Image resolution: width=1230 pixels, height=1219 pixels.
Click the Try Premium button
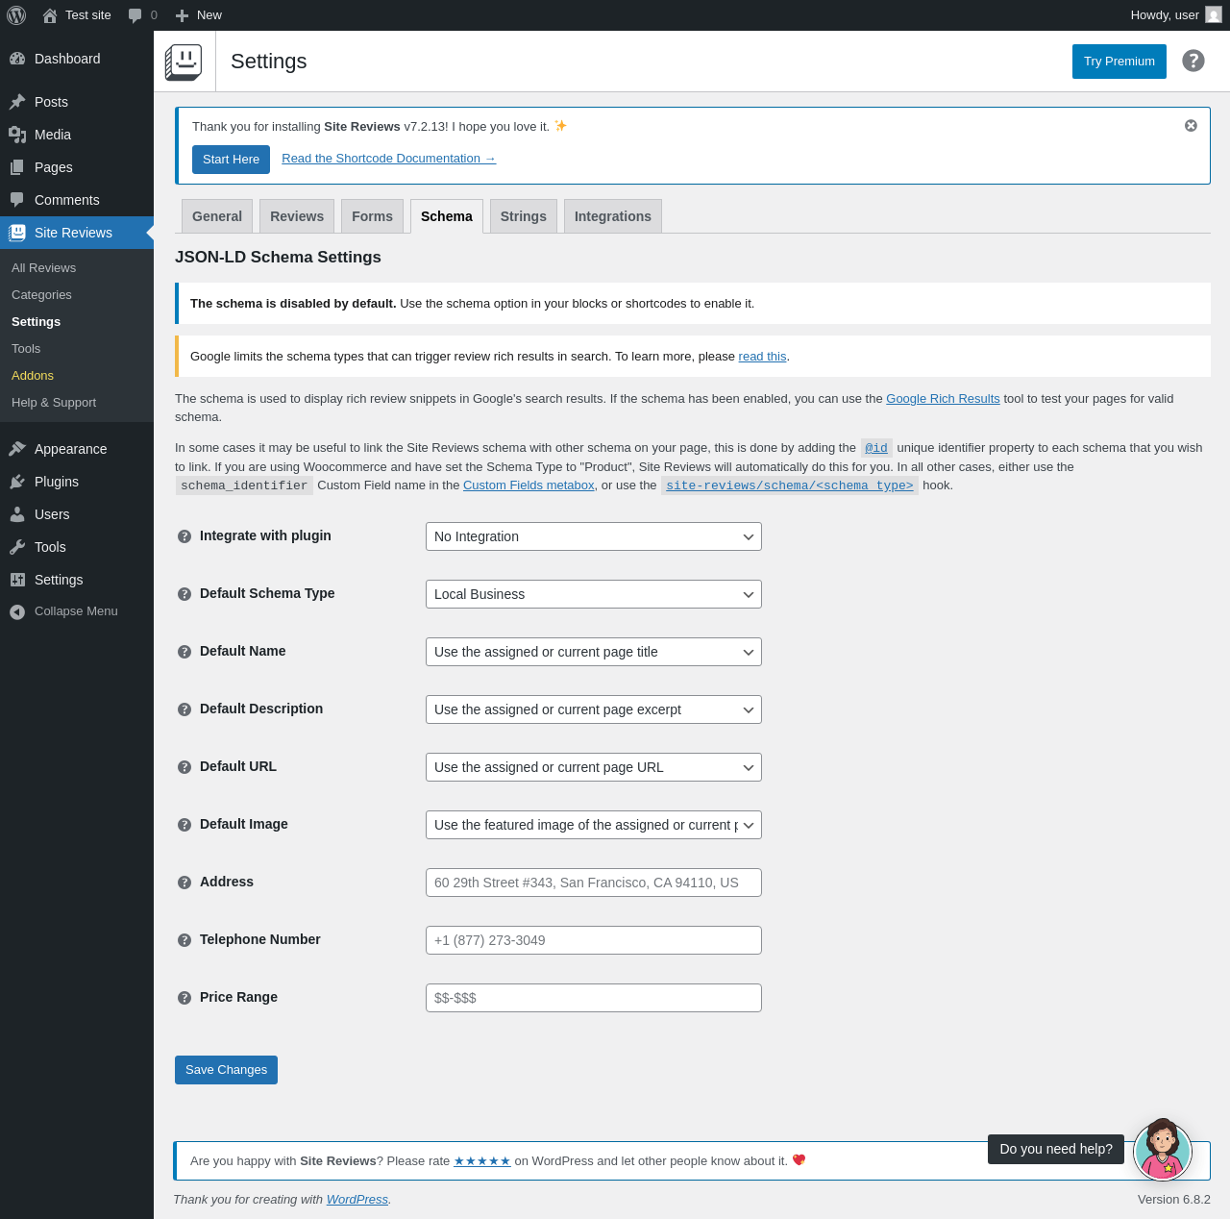pos(1119,62)
